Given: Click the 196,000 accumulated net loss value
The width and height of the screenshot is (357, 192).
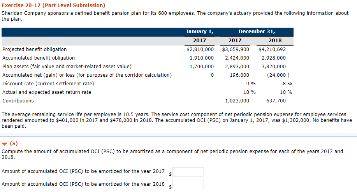Looking at the screenshot, I should coord(239,75).
